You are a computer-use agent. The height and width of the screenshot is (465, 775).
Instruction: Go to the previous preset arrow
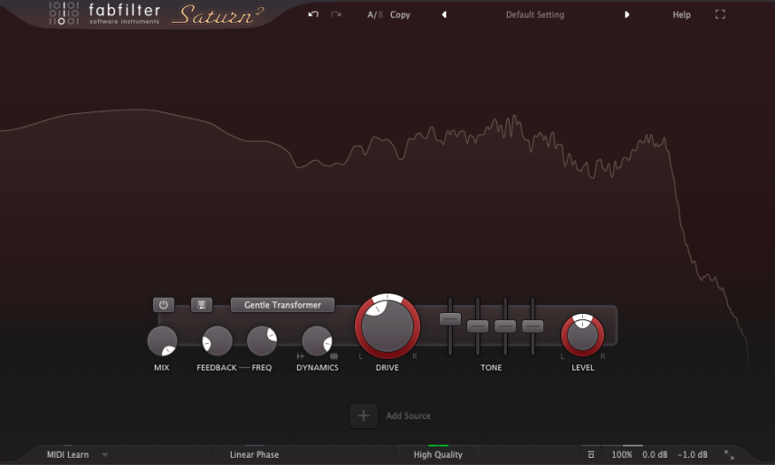tap(444, 14)
